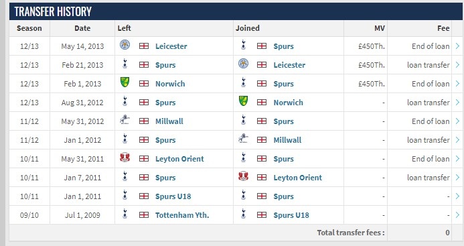
Task: Open Spurs U18 link in Joined column
Action: pos(291,215)
